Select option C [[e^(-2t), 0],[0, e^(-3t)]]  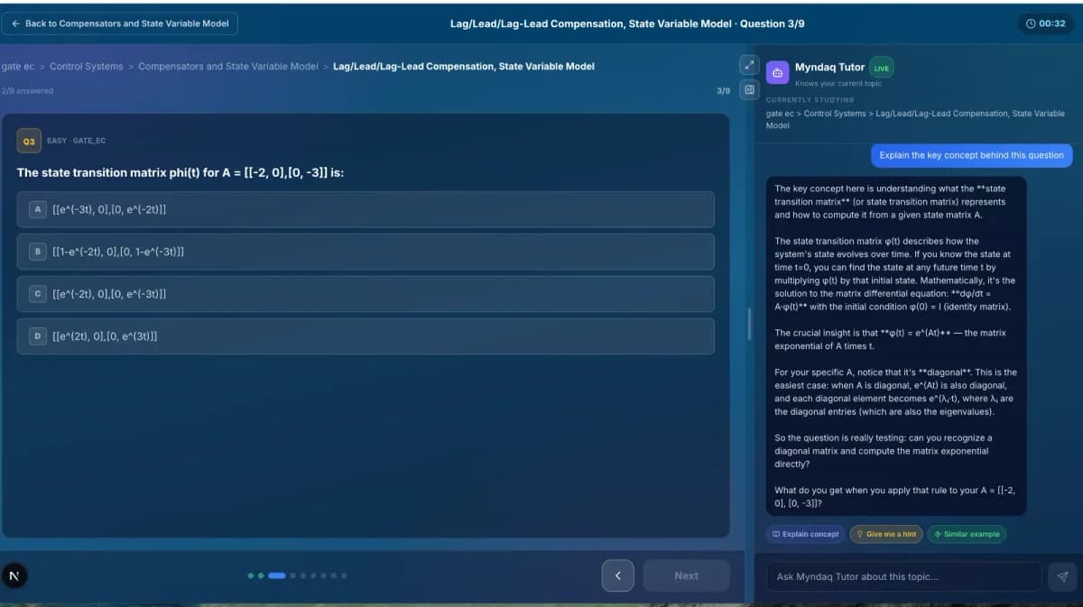pos(366,294)
